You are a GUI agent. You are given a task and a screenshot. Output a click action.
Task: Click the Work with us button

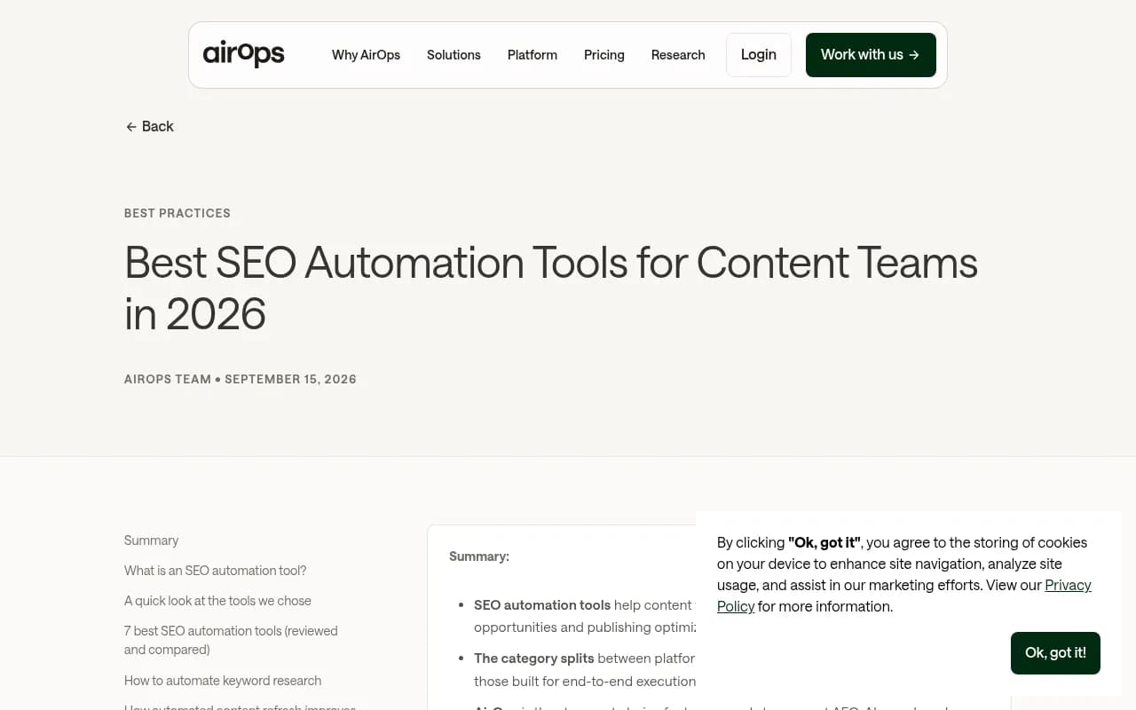(871, 55)
